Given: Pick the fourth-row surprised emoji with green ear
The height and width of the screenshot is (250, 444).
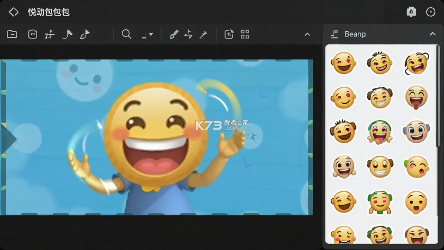Looking at the screenshot, I should [x=417, y=167].
